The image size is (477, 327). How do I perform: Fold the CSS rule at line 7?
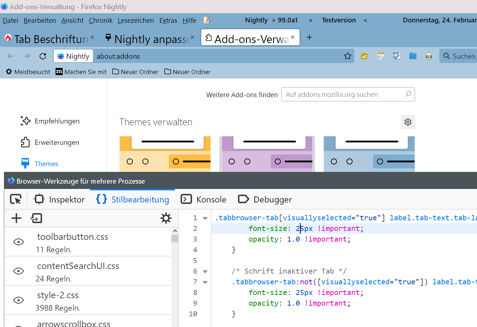pyautogui.click(x=205, y=282)
